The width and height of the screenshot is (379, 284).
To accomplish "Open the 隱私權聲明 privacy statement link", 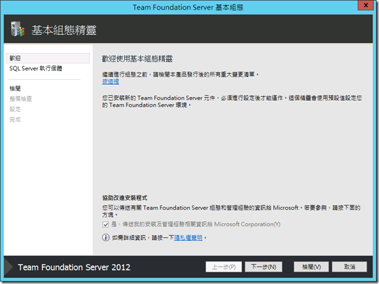I will click(x=189, y=238).
